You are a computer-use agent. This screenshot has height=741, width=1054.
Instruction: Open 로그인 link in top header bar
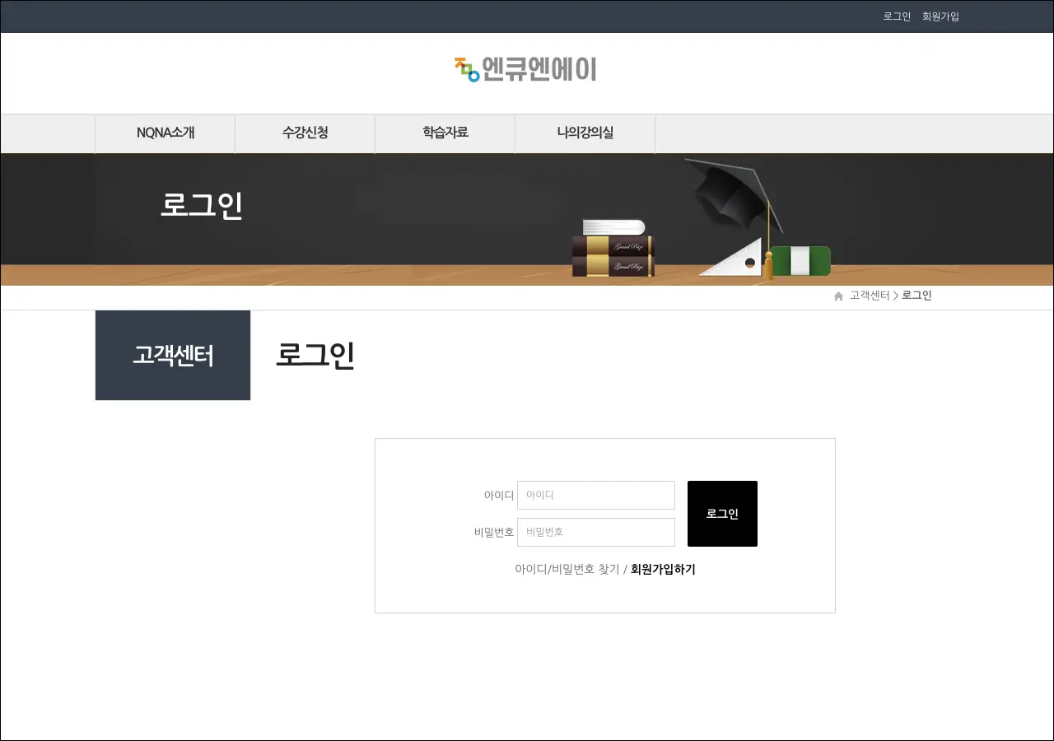pos(897,16)
